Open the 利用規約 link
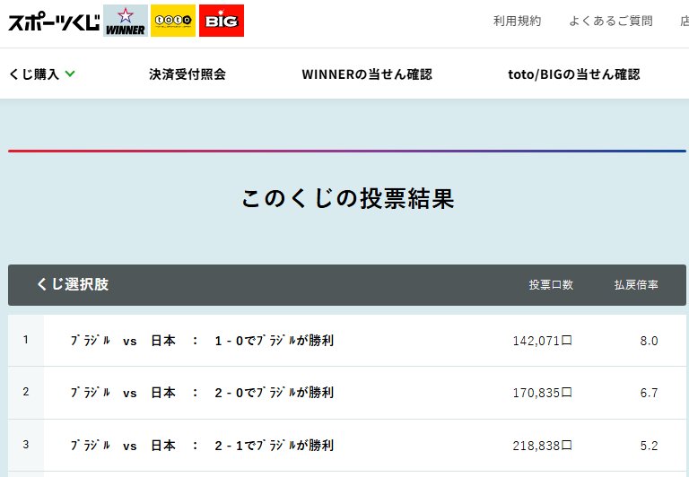689x477 pixels. [517, 21]
